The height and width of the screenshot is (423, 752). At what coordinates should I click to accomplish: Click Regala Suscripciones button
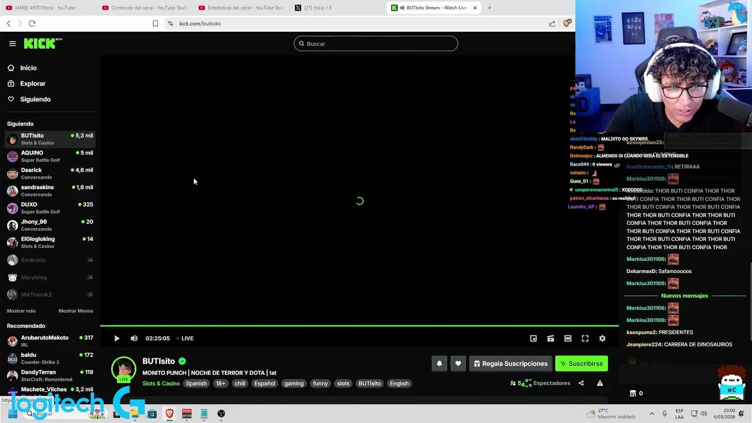[x=511, y=364]
